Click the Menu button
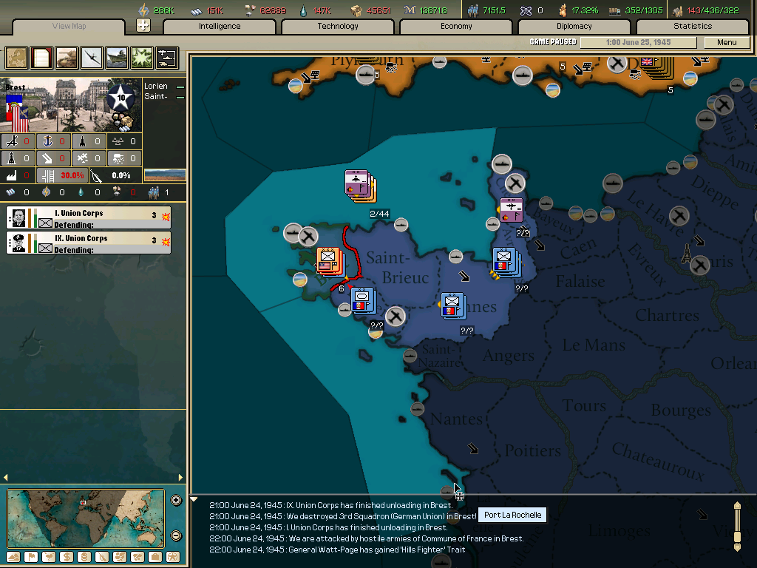757x568 pixels. (727, 42)
